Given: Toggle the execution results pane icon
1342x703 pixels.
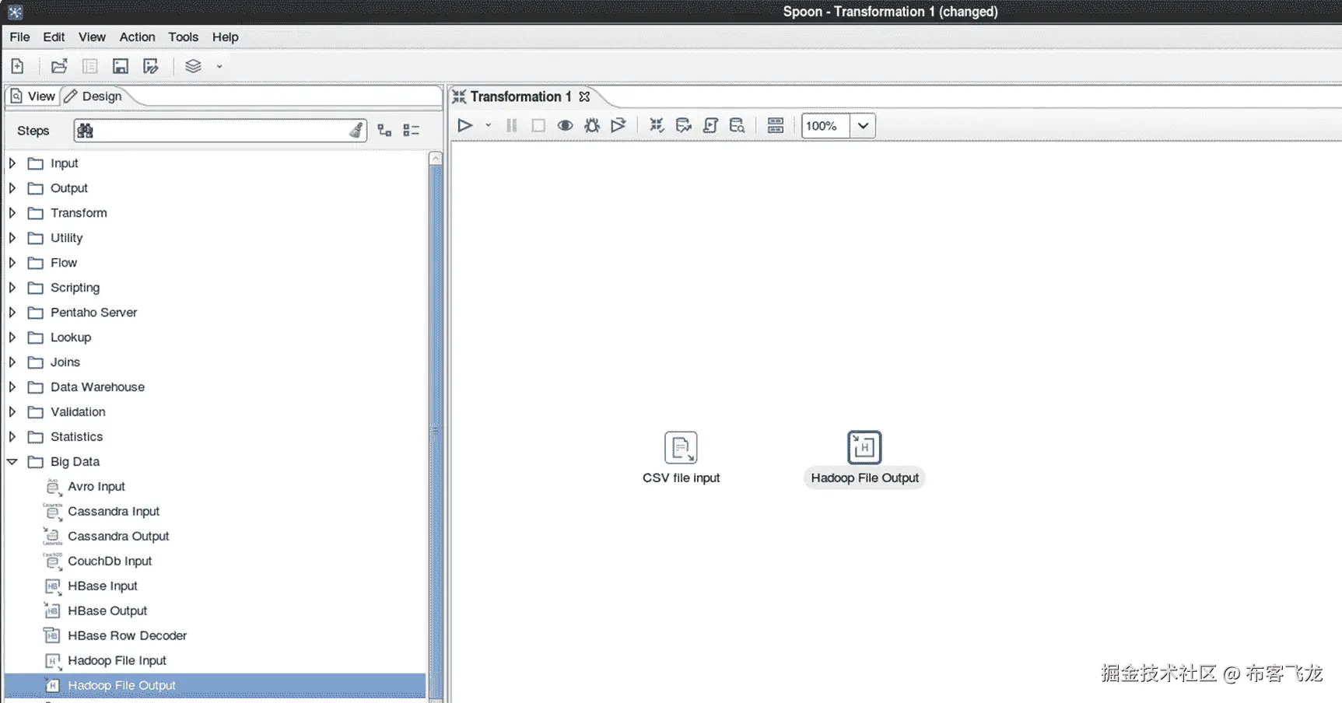Looking at the screenshot, I should click(776, 125).
